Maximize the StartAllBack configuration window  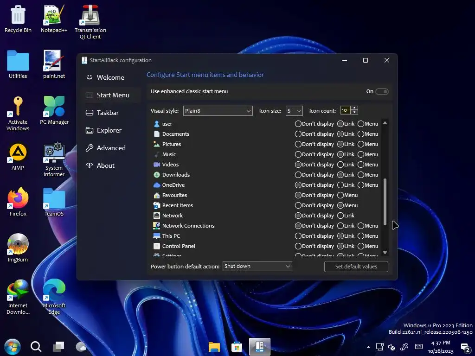point(366,60)
